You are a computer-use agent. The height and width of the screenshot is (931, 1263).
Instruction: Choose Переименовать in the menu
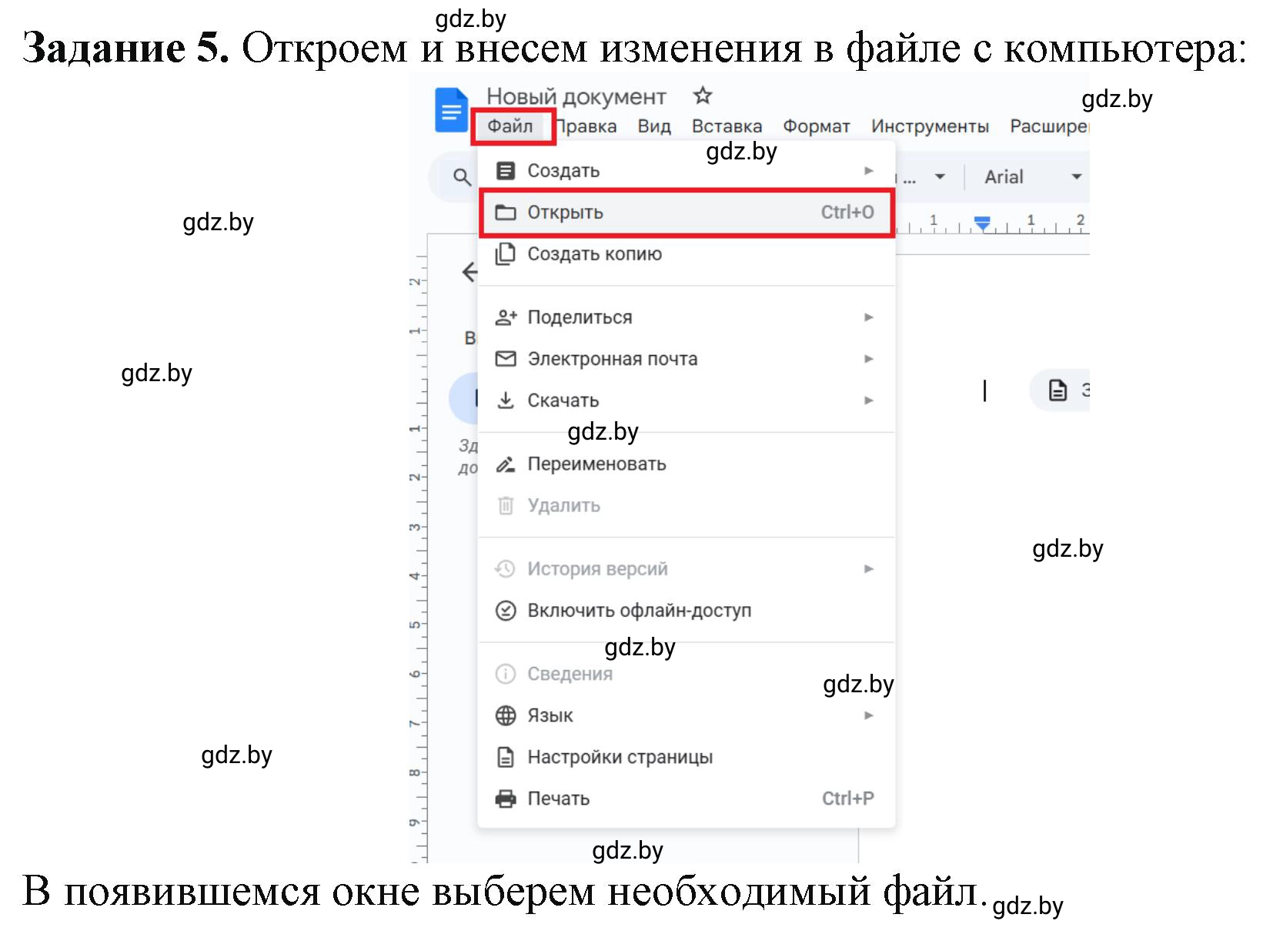(687, 464)
